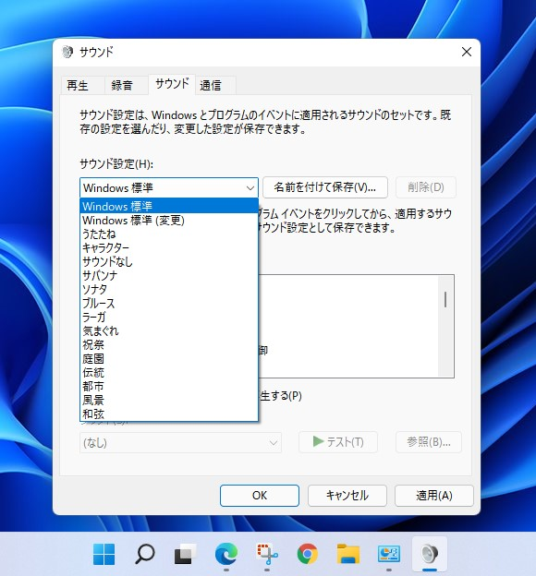
Task: Open Task View from taskbar
Action: (x=185, y=554)
